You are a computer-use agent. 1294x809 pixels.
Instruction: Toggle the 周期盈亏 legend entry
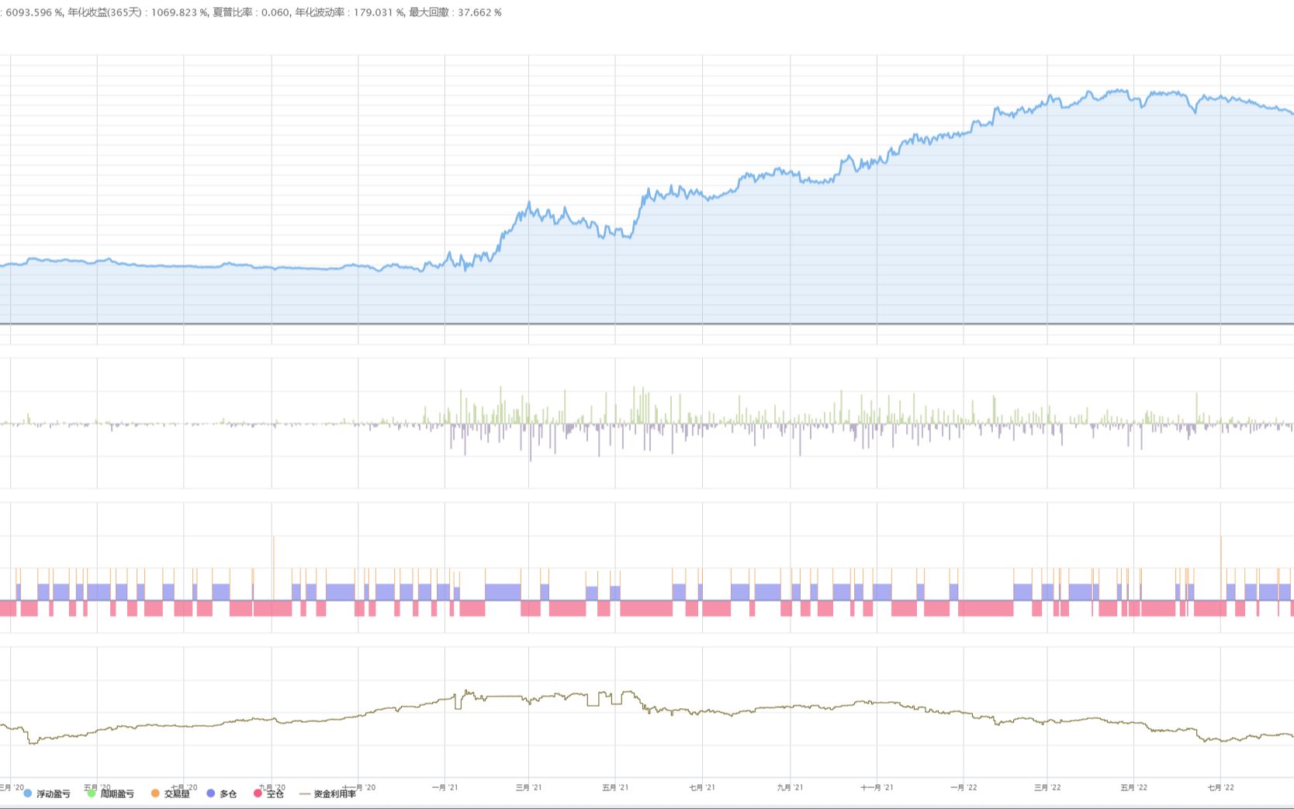pyautogui.click(x=111, y=793)
